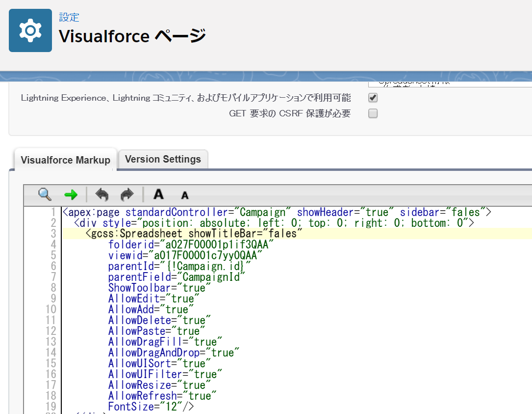Click the AllowAdd="true" line
Image resolution: width=532 pixels, height=414 pixels.
(151, 310)
